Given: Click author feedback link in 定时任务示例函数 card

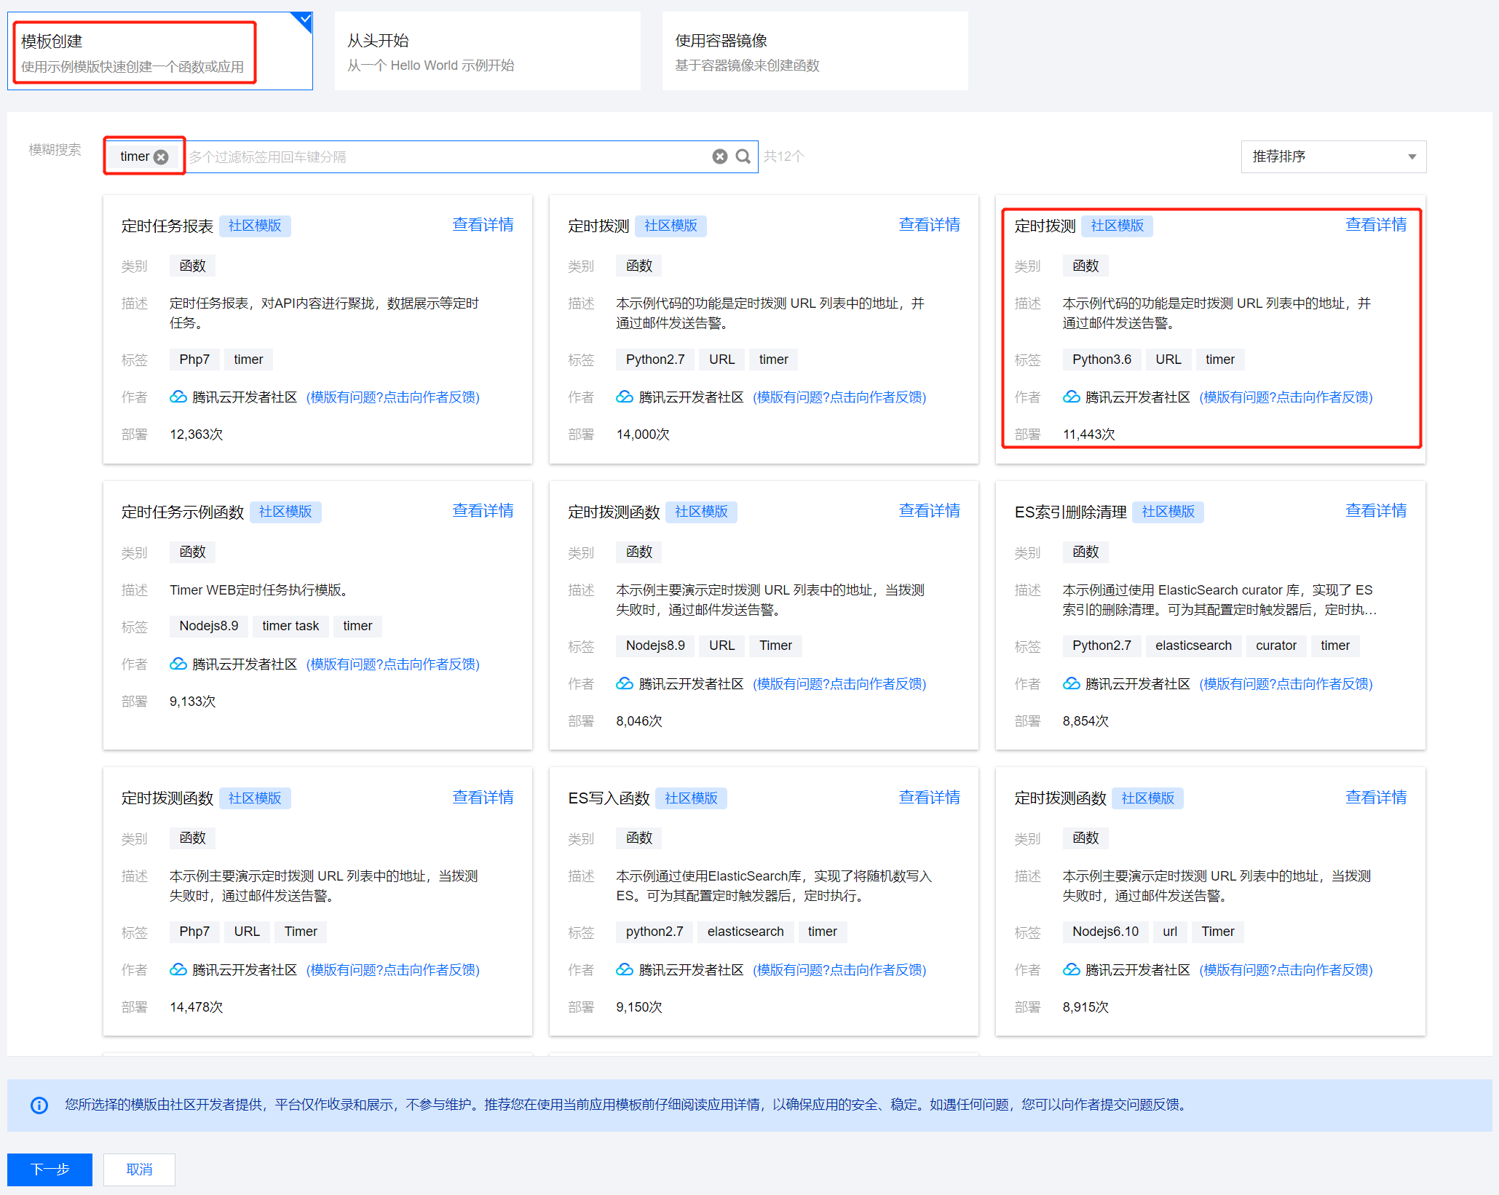Looking at the screenshot, I should (393, 664).
